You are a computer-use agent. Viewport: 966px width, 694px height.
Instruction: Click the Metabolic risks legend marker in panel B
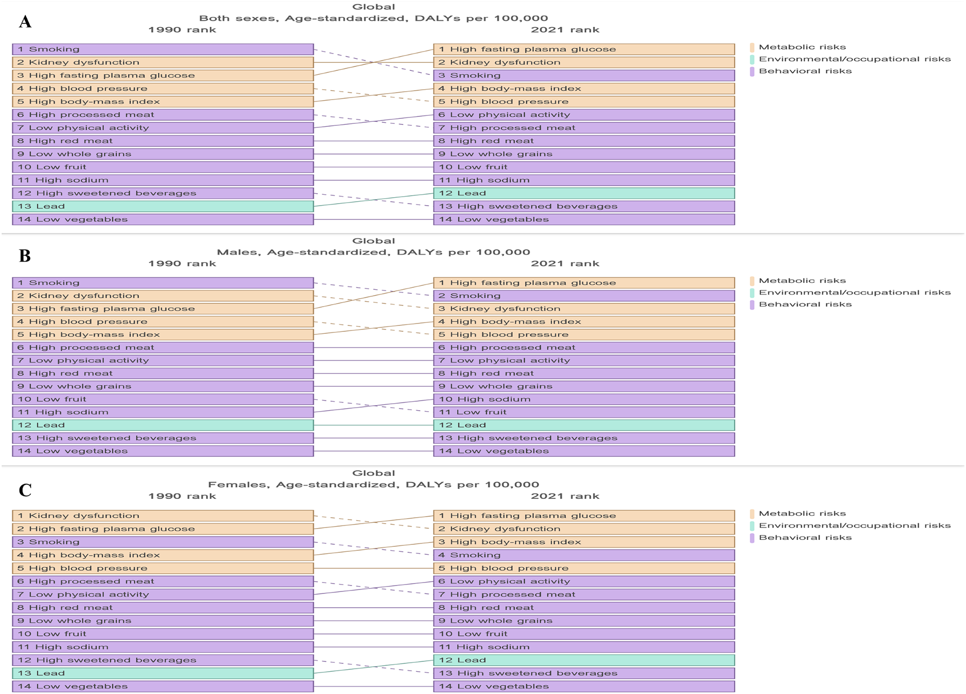click(x=753, y=280)
